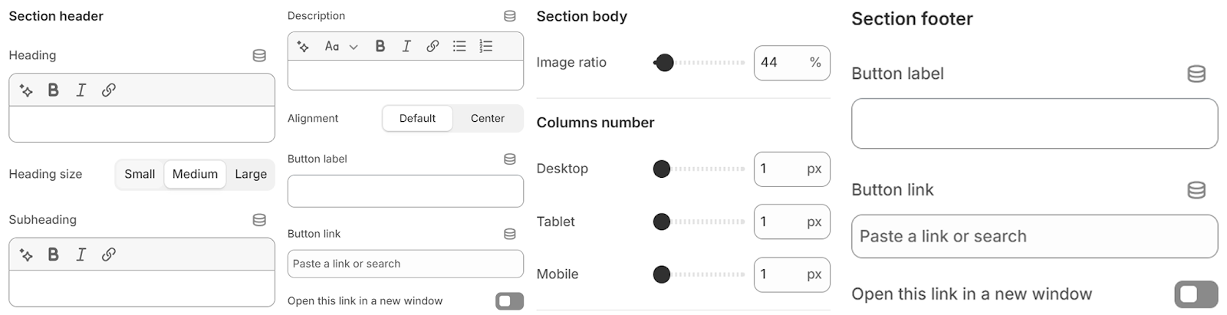Open header Button link search field
1227x315 pixels.
[405, 264]
